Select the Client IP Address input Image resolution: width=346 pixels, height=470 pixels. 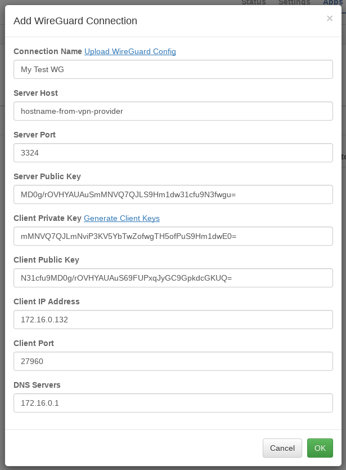pyautogui.click(x=173, y=320)
